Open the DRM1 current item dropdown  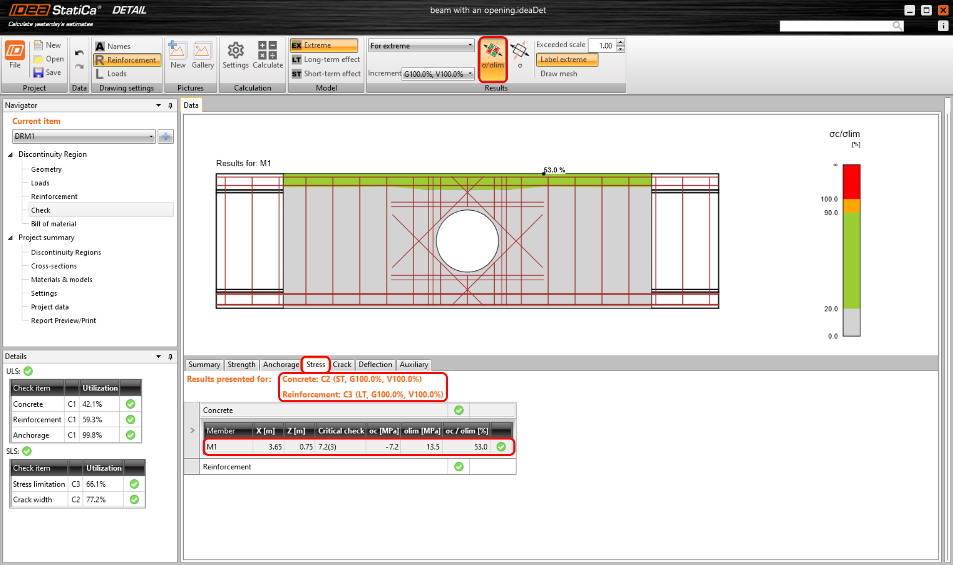(x=83, y=136)
